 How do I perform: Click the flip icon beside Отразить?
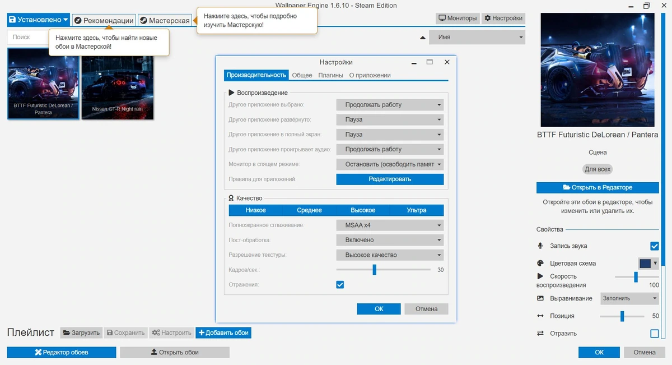[x=540, y=334]
